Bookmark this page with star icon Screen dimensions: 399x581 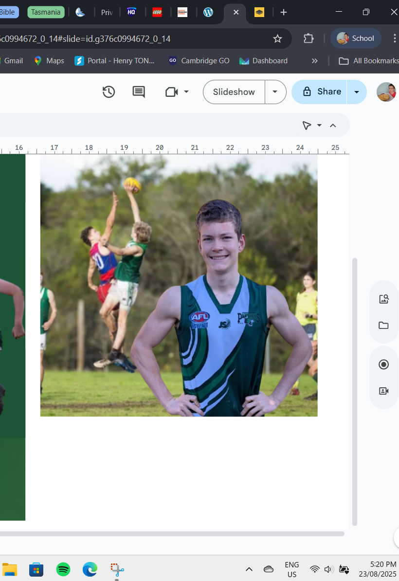277,38
